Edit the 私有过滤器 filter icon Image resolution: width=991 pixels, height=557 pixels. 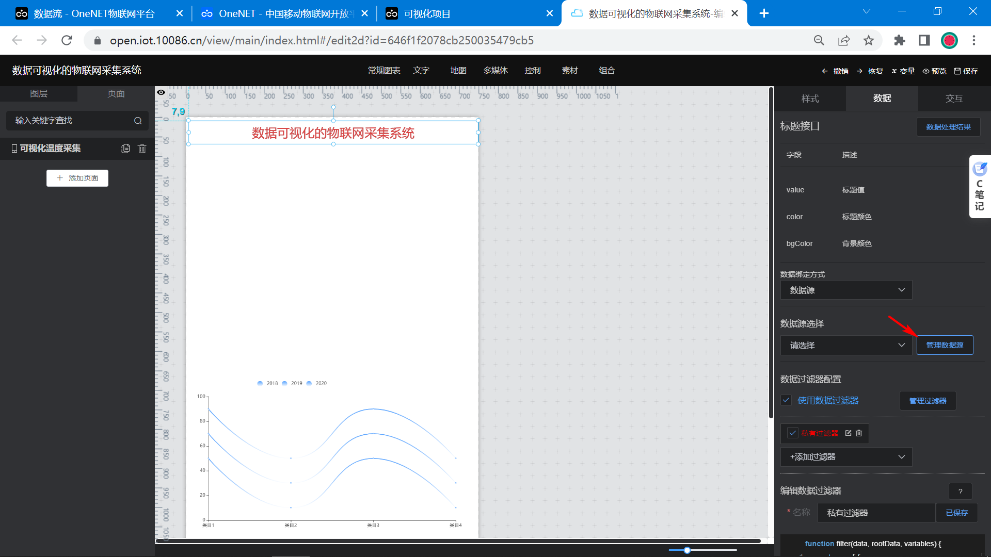[x=848, y=433]
